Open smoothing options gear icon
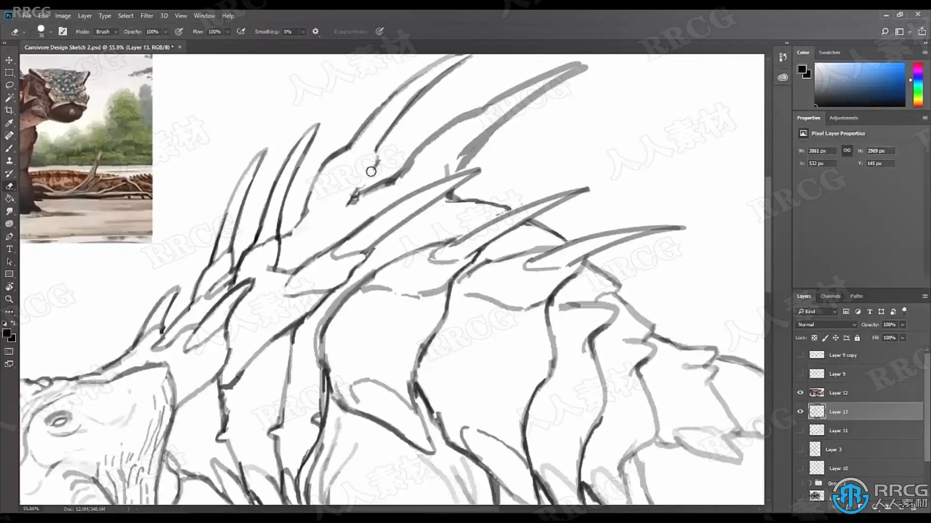The width and height of the screenshot is (931, 523). click(x=315, y=31)
